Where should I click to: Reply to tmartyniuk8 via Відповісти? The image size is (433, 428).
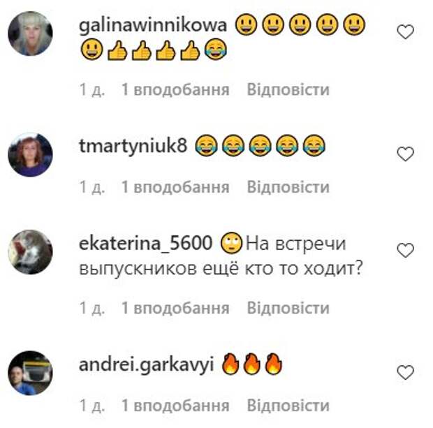point(288,187)
